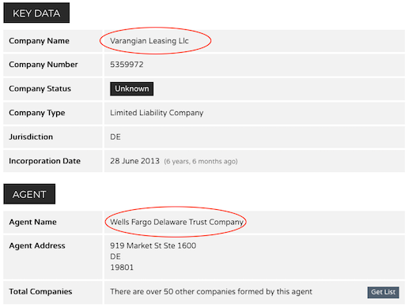Screen dimensions: 412x307
Task: Click the zip code 19801
Action: click(x=122, y=268)
